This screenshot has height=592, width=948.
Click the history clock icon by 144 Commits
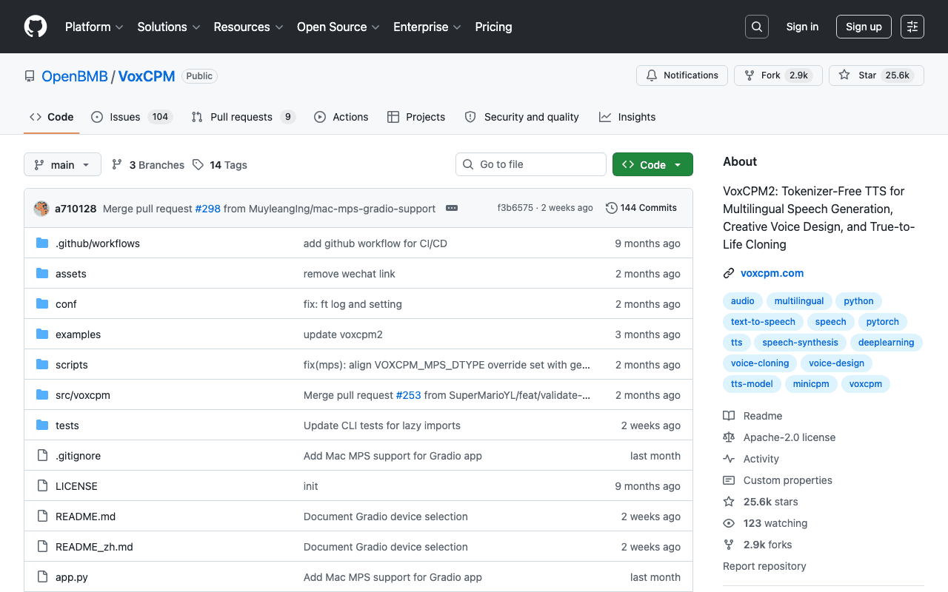pyautogui.click(x=612, y=208)
